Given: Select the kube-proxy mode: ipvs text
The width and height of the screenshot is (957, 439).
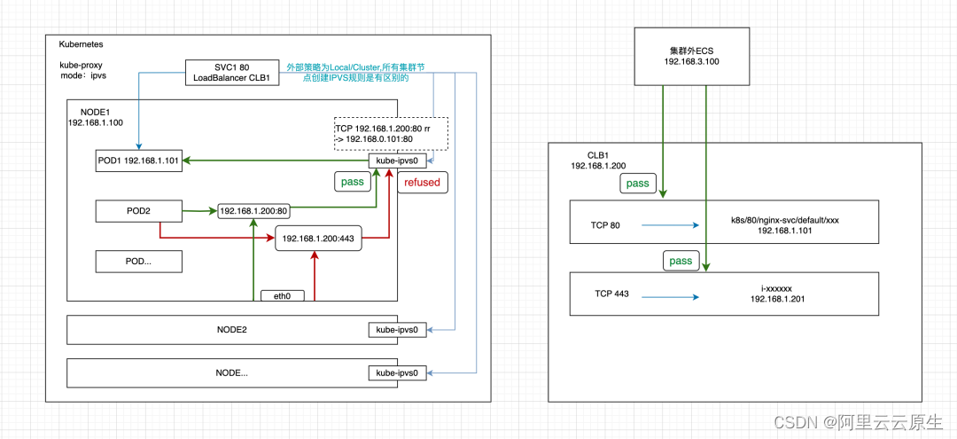Looking at the screenshot, I should point(85,70).
